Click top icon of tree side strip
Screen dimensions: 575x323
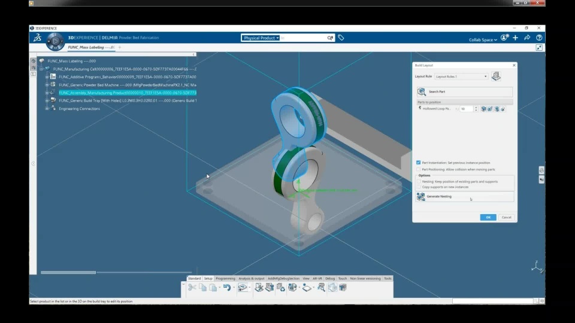coord(33,61)
